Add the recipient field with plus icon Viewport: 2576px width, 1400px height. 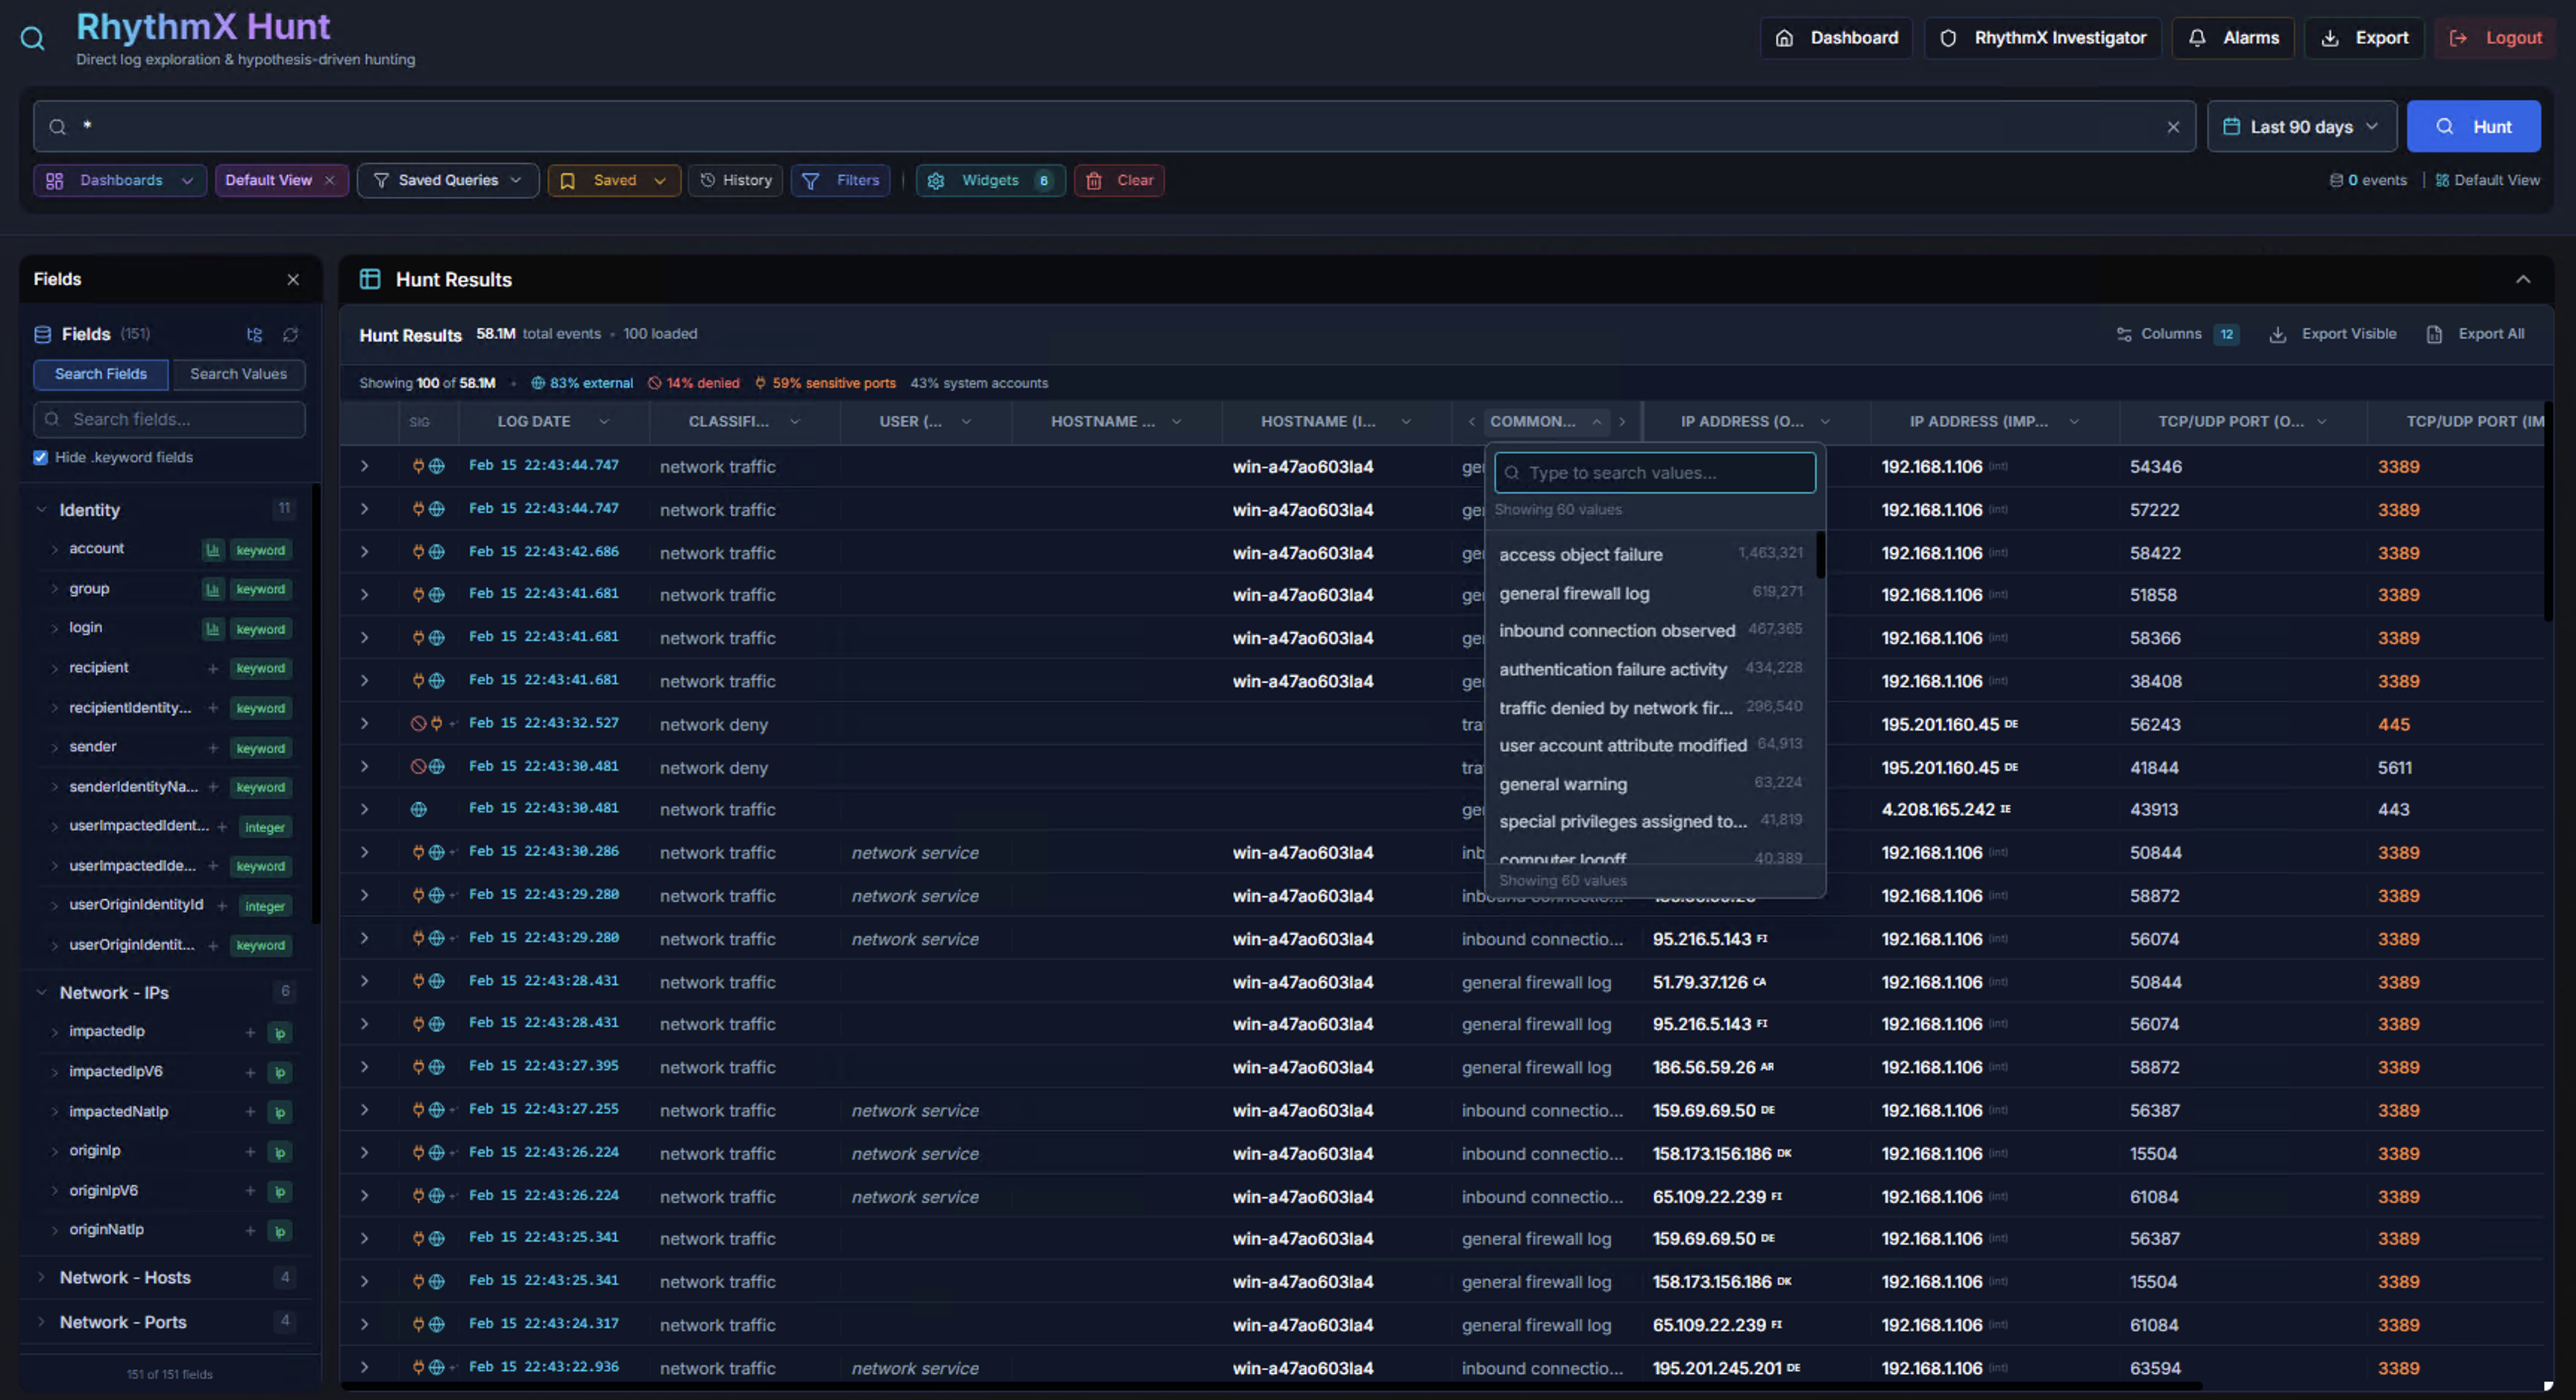213,669
